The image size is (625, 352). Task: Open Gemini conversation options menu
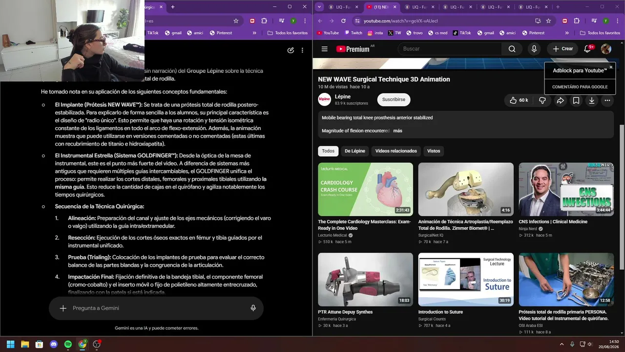303,50
